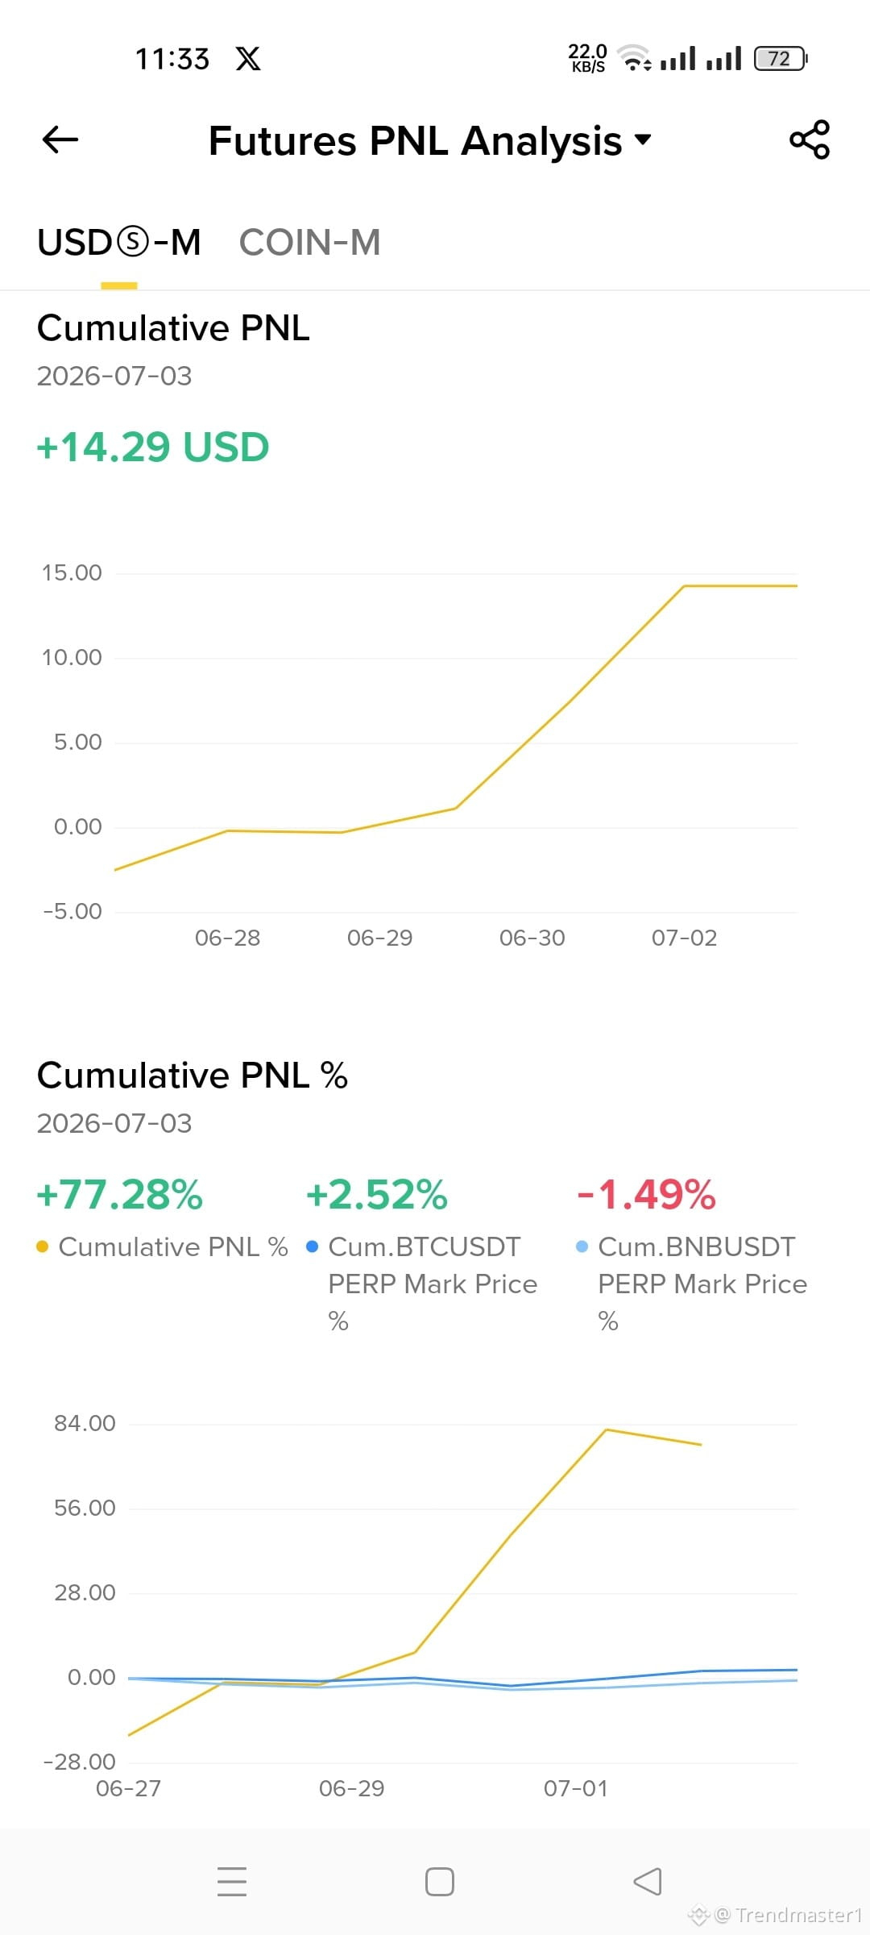The image size is (870, 1935).
Task: Toggle the Cumulative PNL % legend series
Action: [x=163, y=1246]
